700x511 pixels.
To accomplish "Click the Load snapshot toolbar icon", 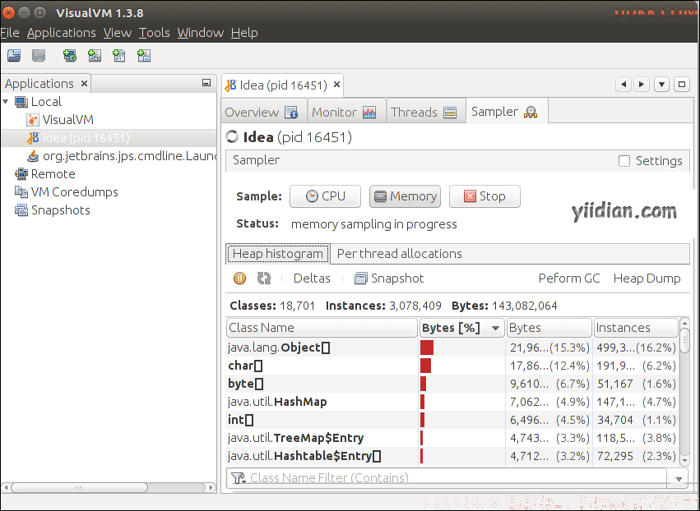I will point(14,56).
